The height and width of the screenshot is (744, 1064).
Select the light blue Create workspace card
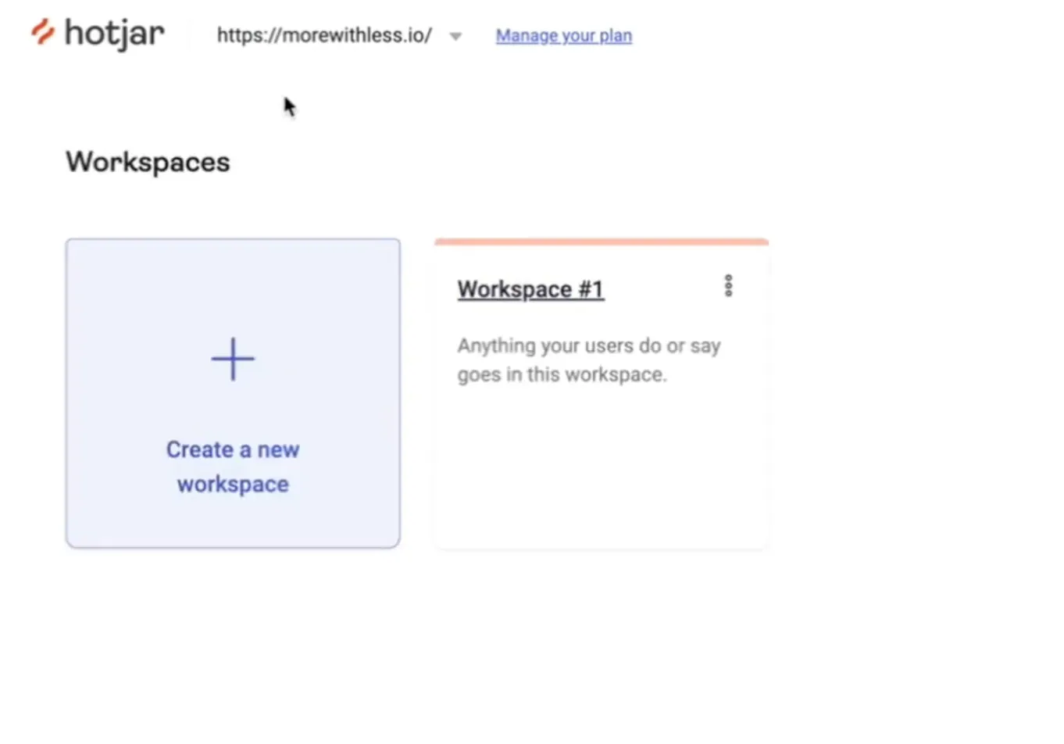(x=233, y=393)
